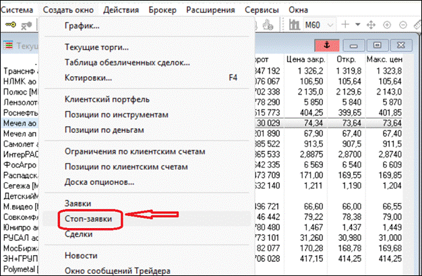This screenshot has width=422, height=276.
Task: Click the plus icon in chart toolbar
Action: (346, 24)
